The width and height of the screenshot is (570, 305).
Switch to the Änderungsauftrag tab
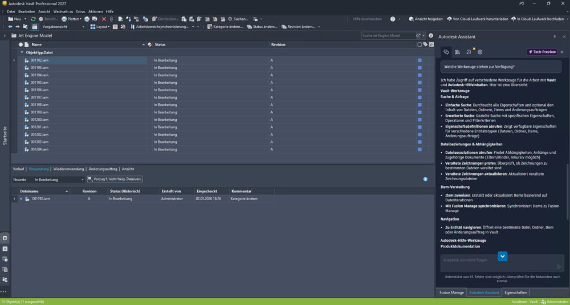(x=103, y=169)
